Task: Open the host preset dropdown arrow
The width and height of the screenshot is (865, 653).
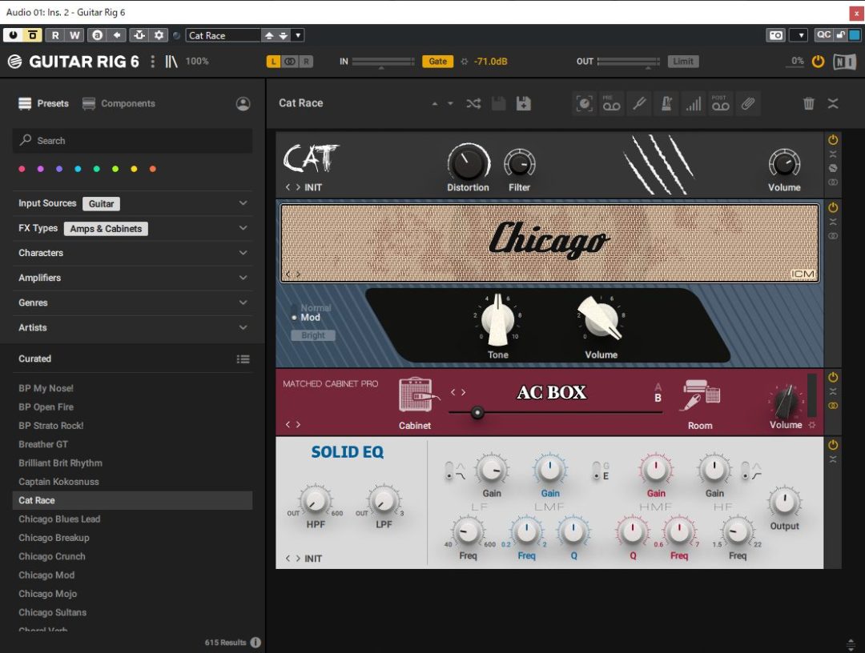Action: [298, 35]
